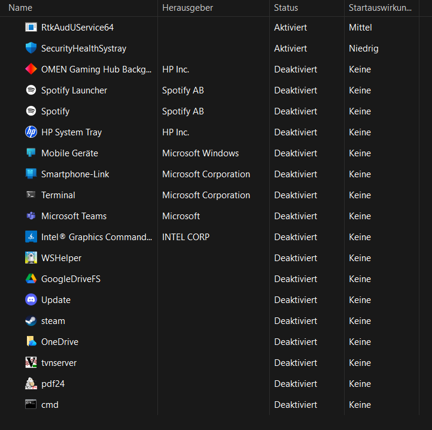Select the cmd entry name
The image size is (432, 430).
click(x=50, y=405)
